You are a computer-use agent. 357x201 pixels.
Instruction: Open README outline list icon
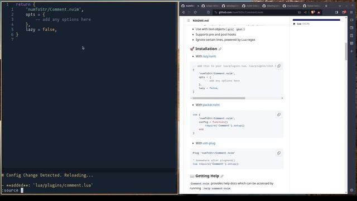(x=189, y=21)
